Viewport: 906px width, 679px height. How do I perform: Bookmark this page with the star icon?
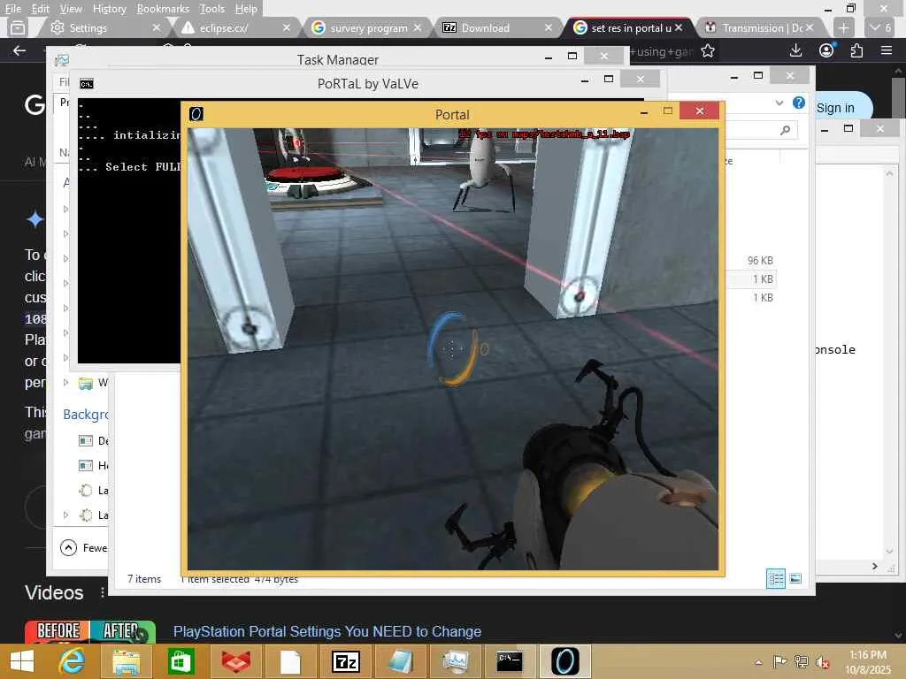[708, 50]
